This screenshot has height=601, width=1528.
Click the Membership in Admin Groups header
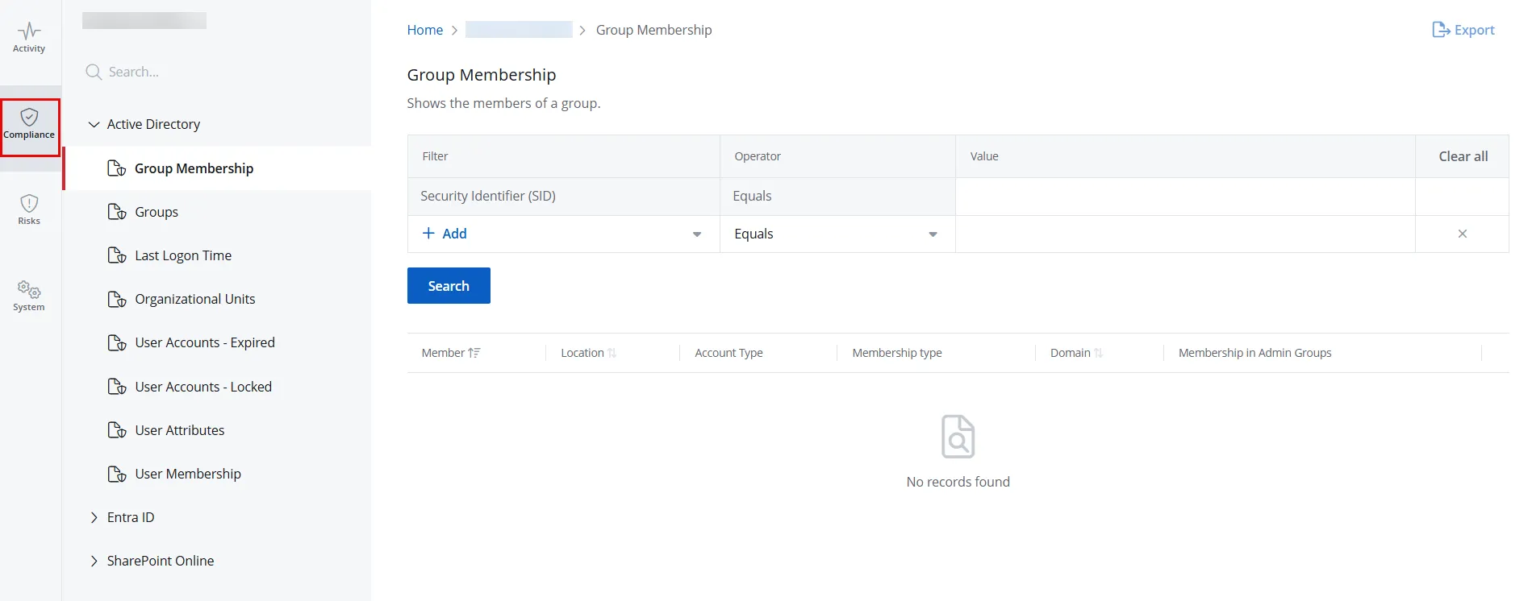pyautogui.click(x=1255, y=353)
